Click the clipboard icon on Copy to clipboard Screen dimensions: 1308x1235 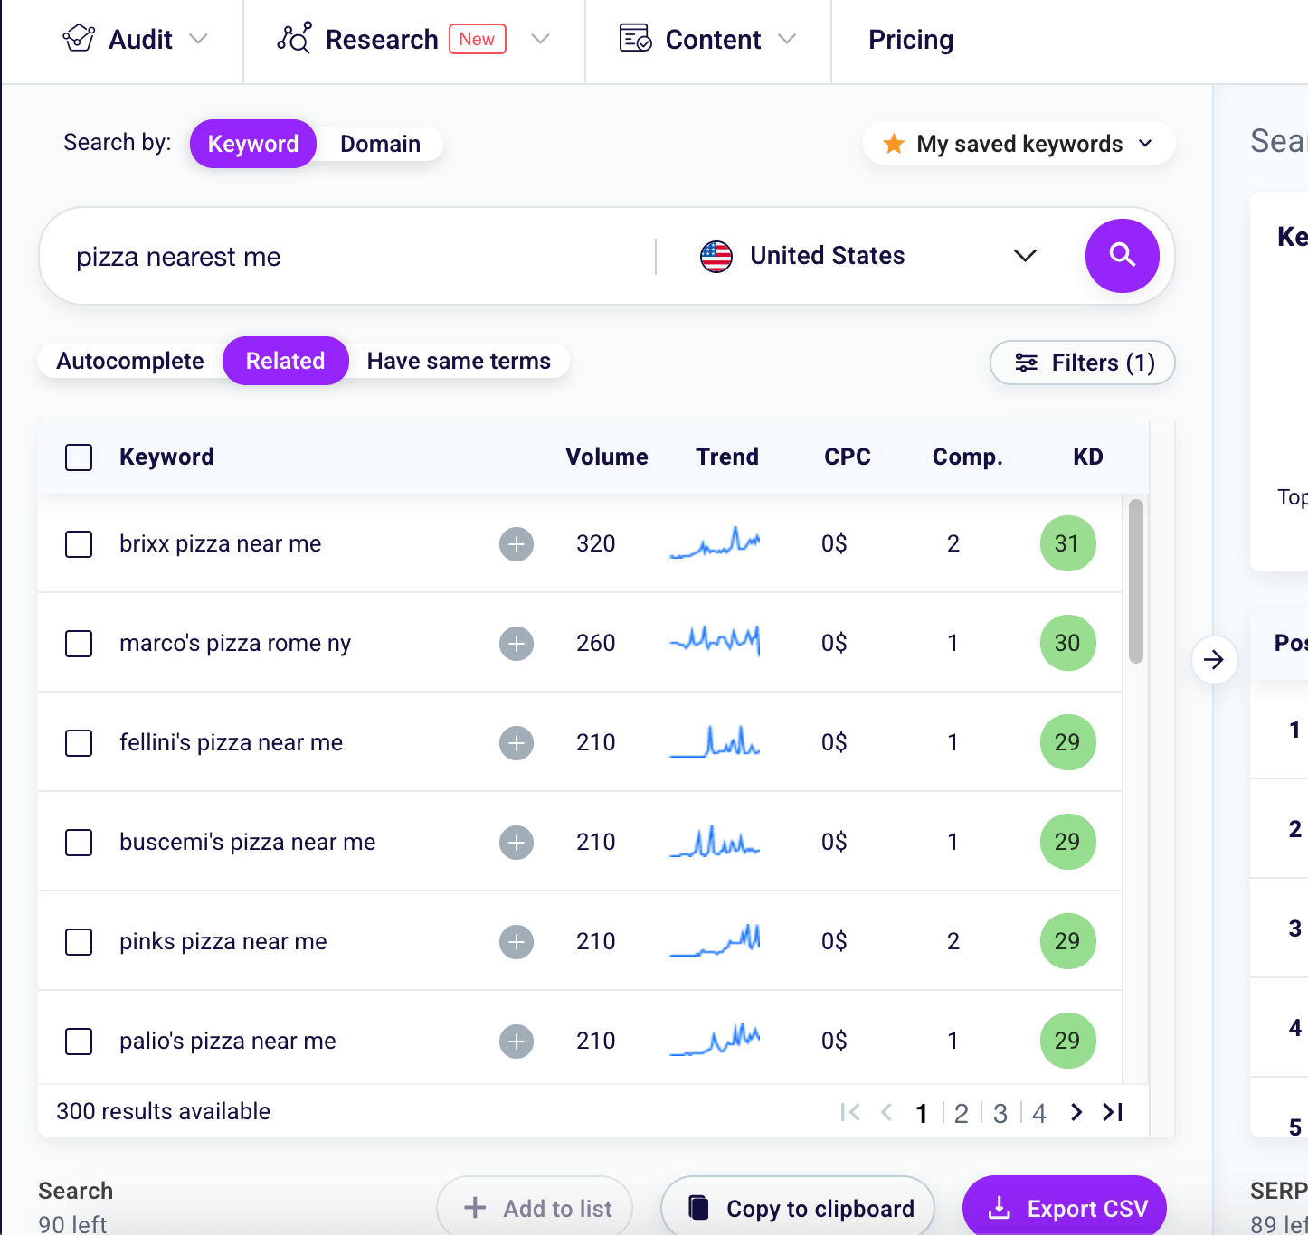[699, 1207]
